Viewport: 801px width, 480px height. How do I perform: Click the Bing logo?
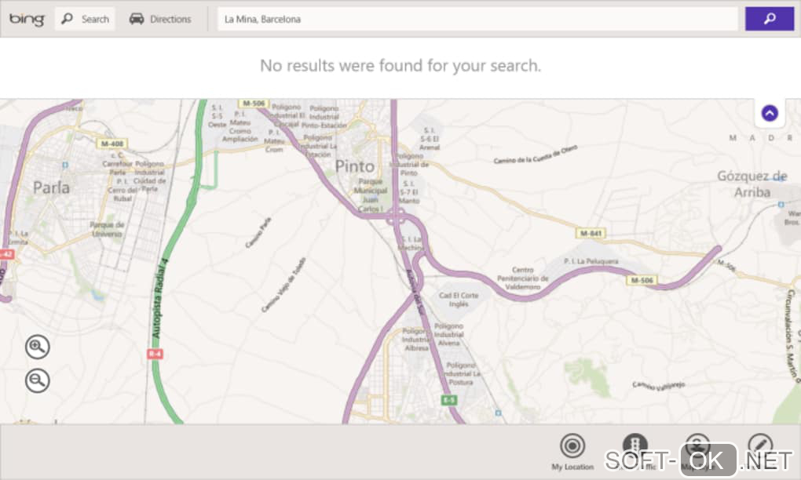pyautogui.click(x=27, y=20)
